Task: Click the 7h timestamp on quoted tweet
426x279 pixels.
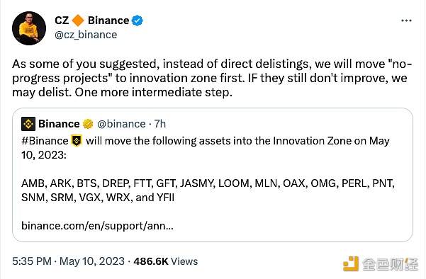Action: point(160,124)
